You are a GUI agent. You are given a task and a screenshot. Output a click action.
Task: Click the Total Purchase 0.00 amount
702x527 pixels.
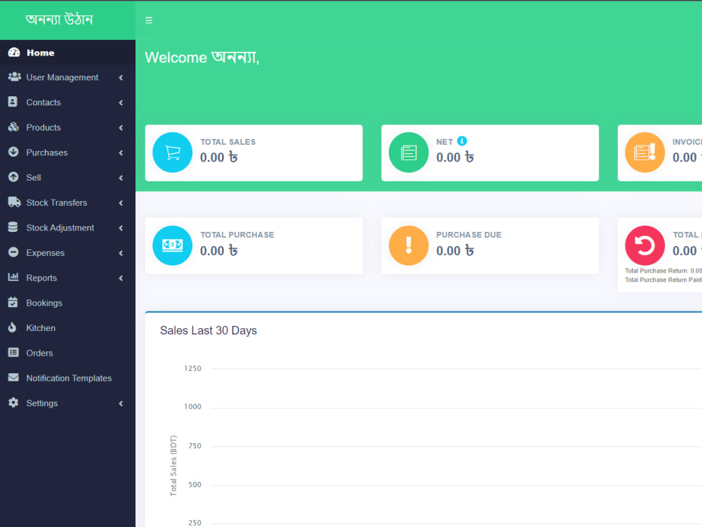click(219, 251)
